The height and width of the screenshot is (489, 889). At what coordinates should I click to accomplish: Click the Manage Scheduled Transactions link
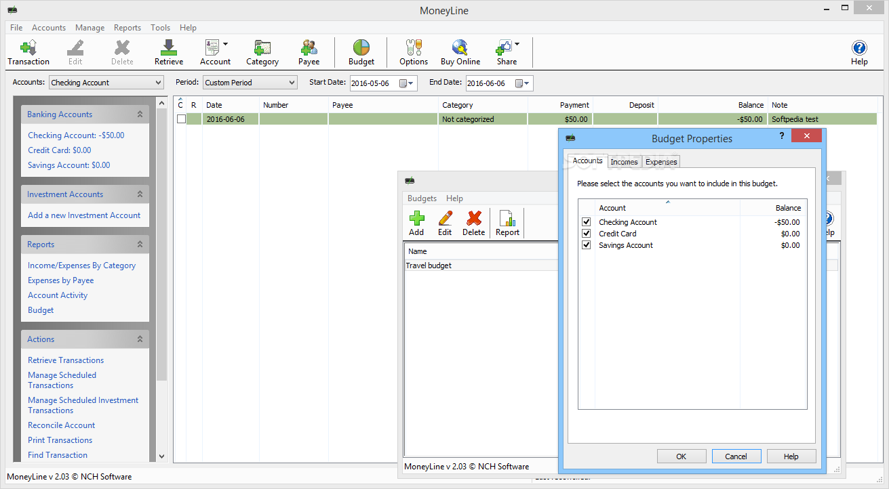[x=62, y=380]
